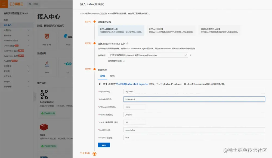Expand Insights in sidebar
This screenshot has height=158, width=272.
[x=29, y=81]
